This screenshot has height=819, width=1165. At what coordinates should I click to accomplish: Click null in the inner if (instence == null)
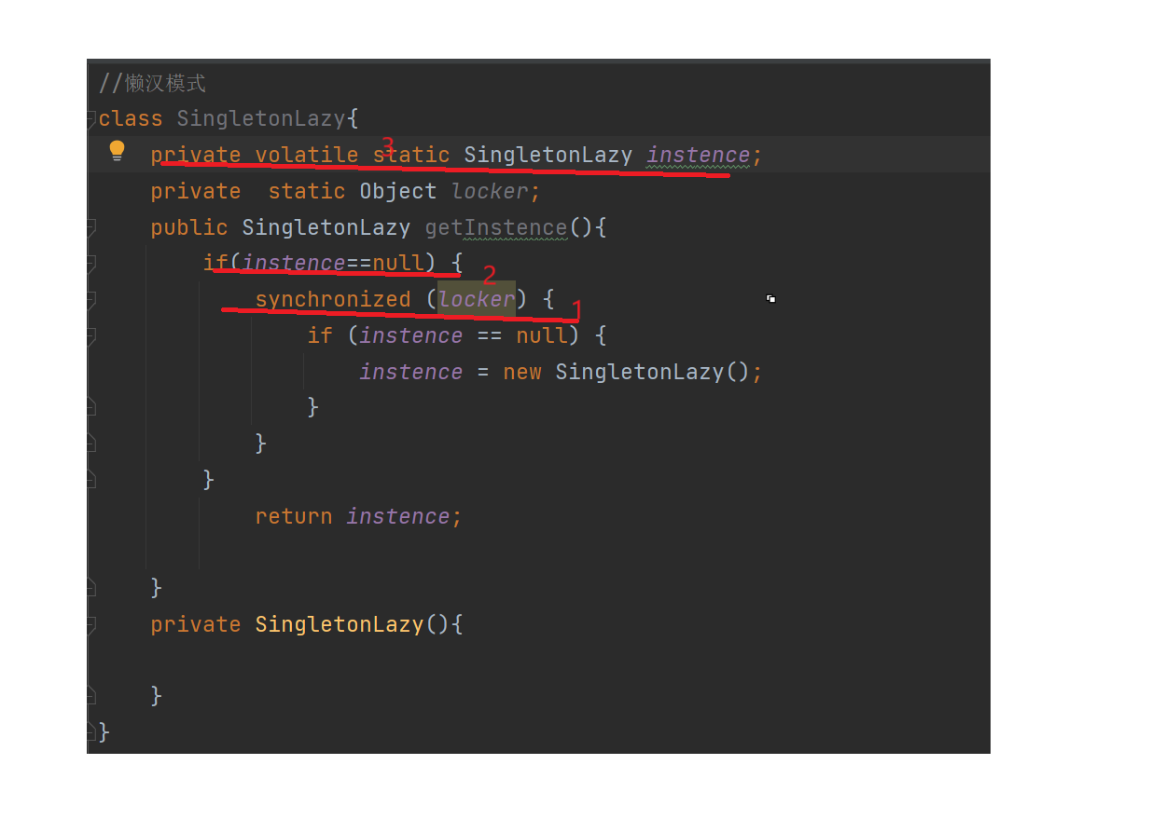(542, 335)
